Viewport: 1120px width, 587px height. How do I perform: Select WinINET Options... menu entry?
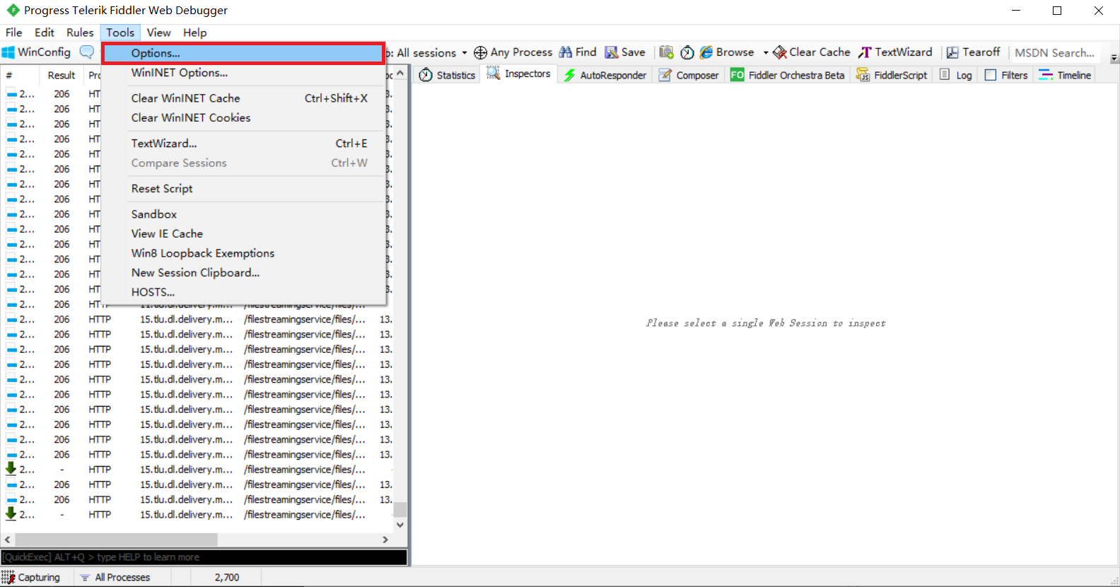[243, 73]
